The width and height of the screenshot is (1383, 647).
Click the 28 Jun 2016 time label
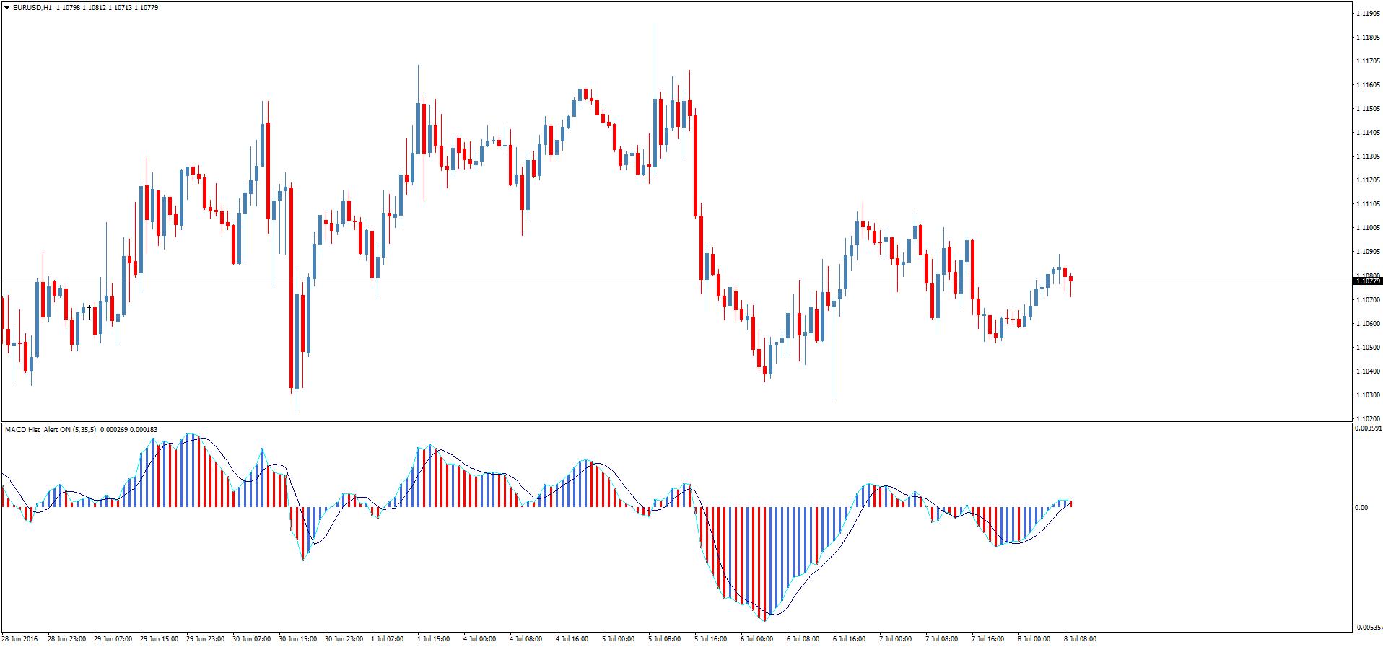coord(19,639)
